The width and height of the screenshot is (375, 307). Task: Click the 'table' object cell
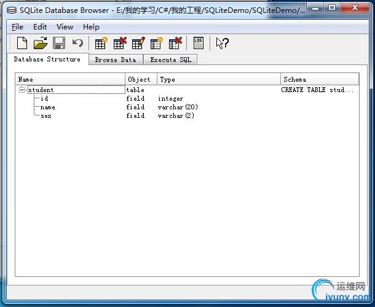[135, 90]
